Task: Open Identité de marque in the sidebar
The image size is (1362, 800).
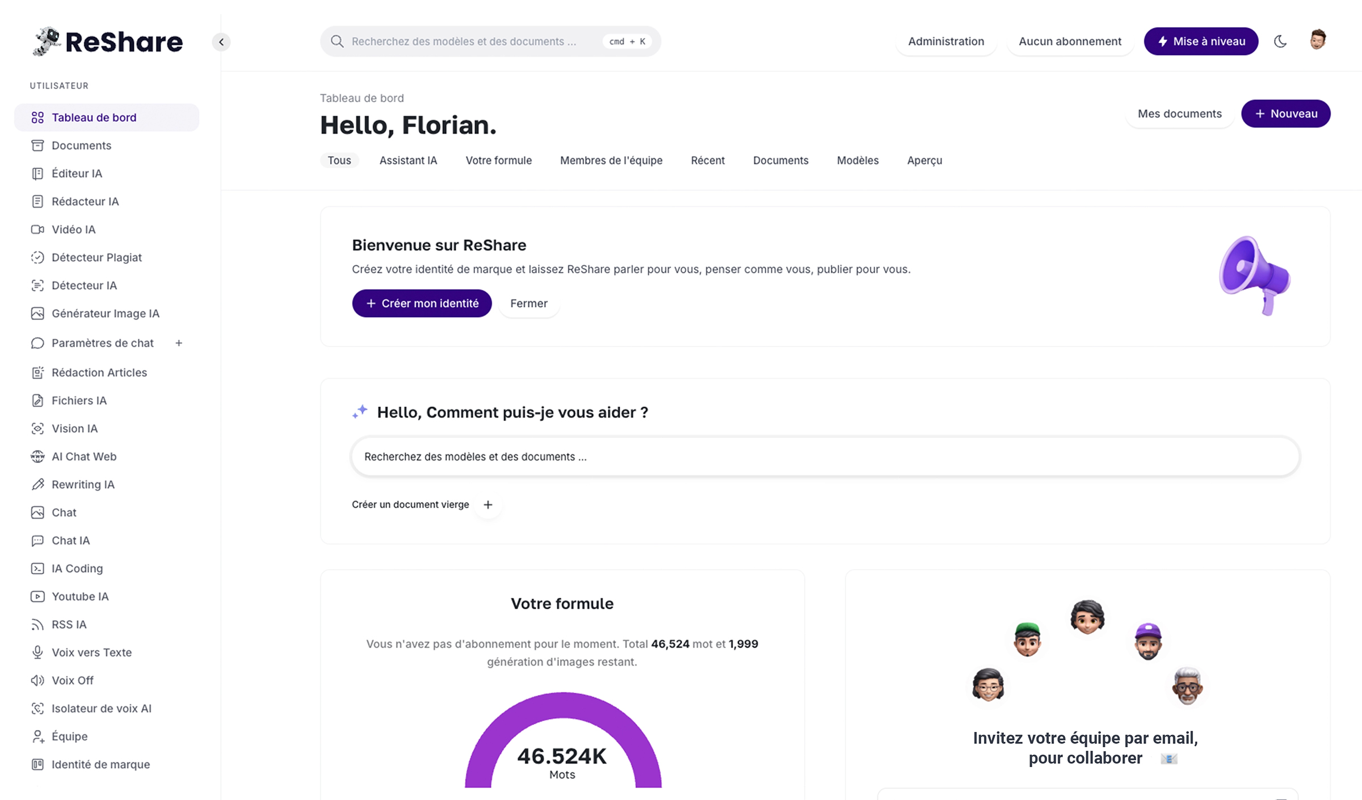Action: 107,764
